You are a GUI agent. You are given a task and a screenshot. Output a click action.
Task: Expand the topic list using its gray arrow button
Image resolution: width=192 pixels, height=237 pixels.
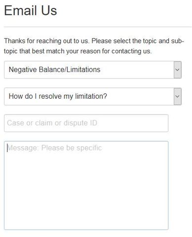(178, 70)
